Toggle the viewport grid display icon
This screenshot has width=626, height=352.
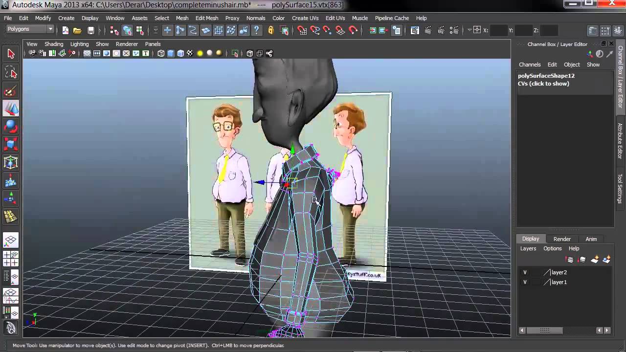(87, 53)
